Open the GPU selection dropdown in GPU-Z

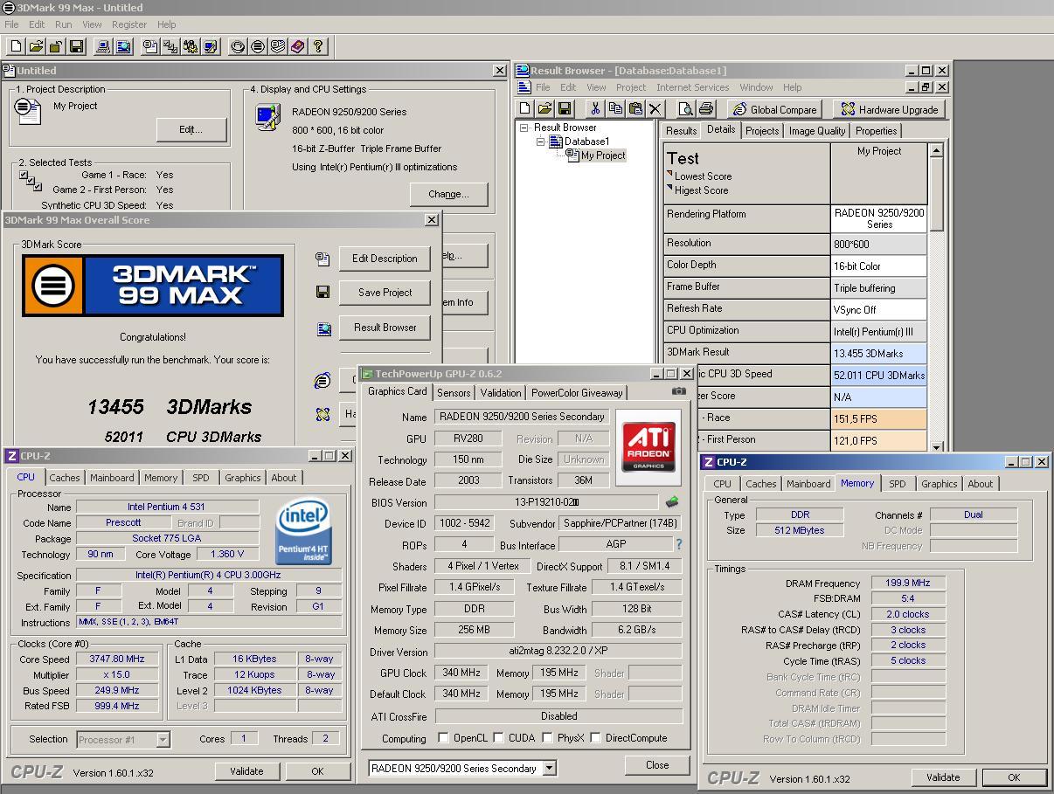[x=549, y=769]
